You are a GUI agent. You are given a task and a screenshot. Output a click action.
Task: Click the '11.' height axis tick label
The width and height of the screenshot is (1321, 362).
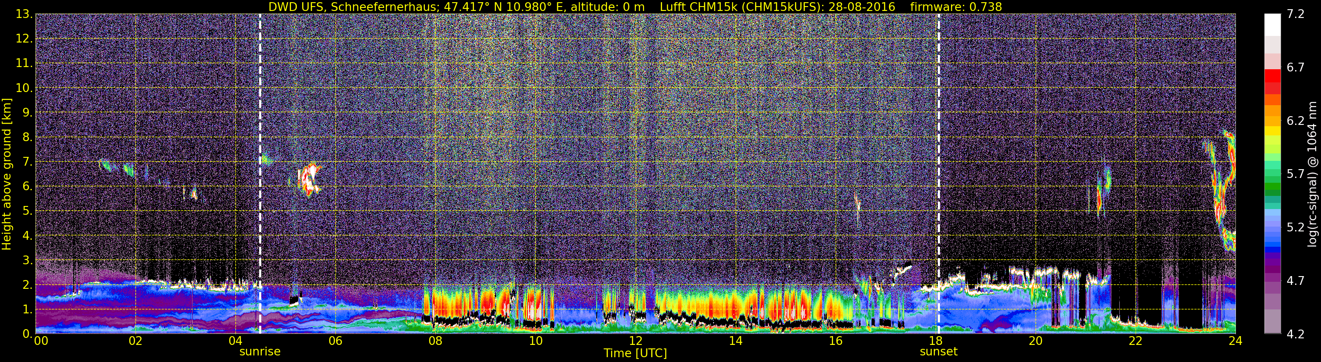24,63
